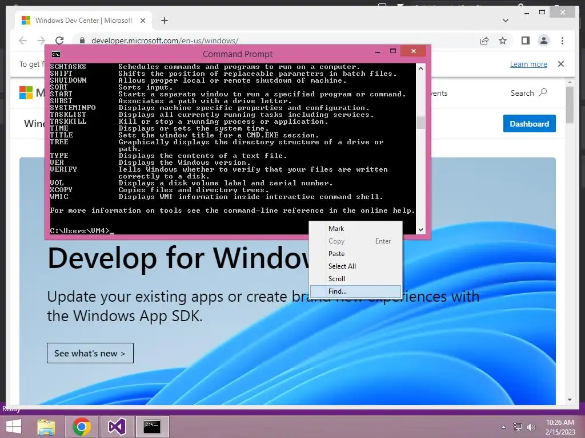Viewport: 585px width, 438px height.
Task: Open Windows Start button
Action: [x=14, y=427]
